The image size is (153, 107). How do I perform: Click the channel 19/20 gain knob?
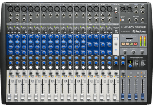point(109,29)
